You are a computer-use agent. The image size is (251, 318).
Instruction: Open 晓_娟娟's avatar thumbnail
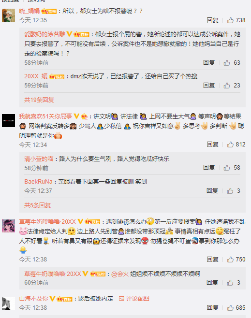[9, 15]
